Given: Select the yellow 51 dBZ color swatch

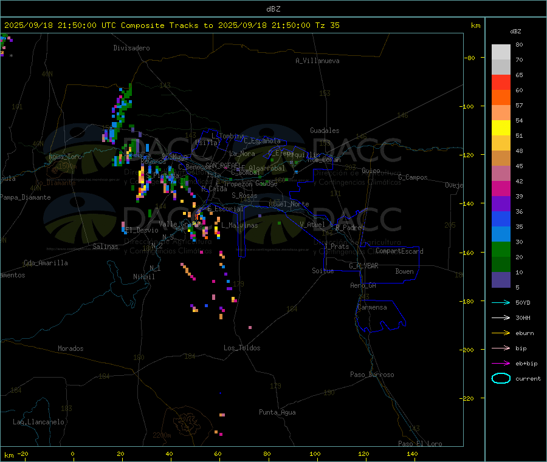Looking at the screenshot, I should 501,128.
